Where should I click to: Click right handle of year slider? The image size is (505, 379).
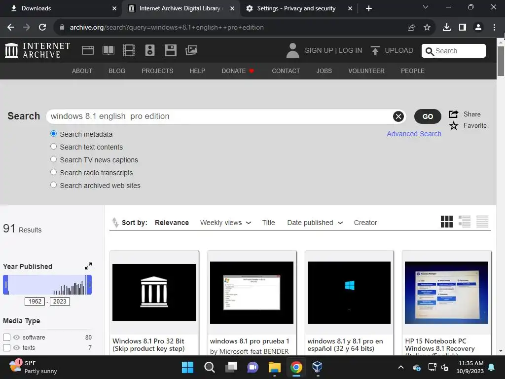(x=89, y=285)
